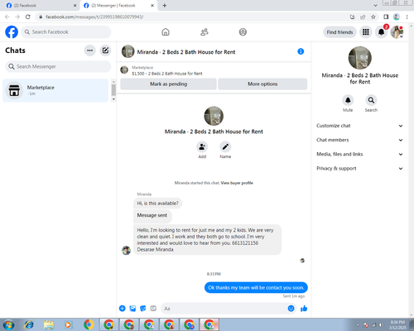
Task: Click the Mark as pending button
Action: (168, 84)
